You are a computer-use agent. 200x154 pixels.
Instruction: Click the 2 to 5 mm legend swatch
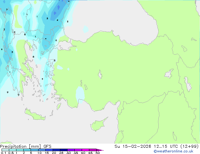tap(27, 150)
